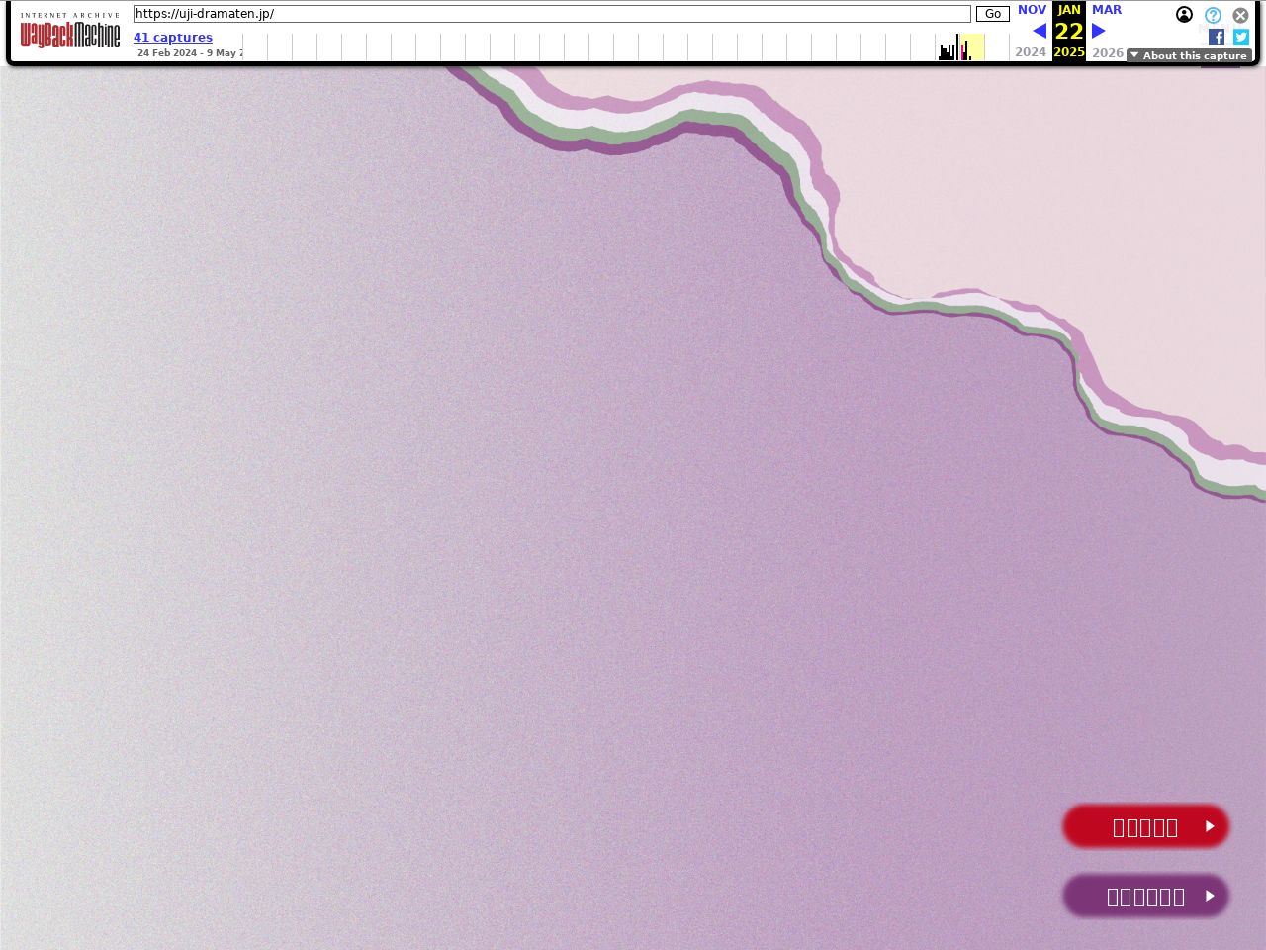Expand the About this capture dropdown
This screenshot has width=1266, height=950.
pos(1189,55)
